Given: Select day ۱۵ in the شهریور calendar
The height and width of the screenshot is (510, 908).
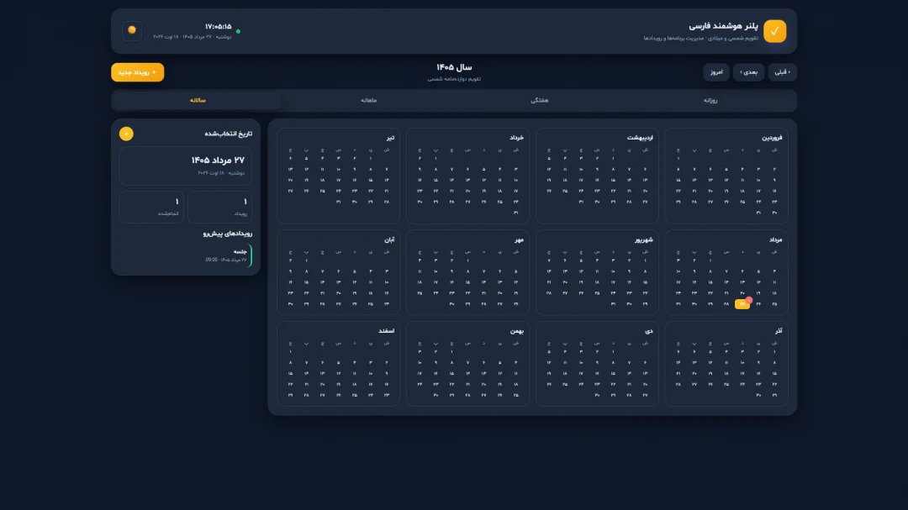Looking at the screenshot, I should coord(645,282).
